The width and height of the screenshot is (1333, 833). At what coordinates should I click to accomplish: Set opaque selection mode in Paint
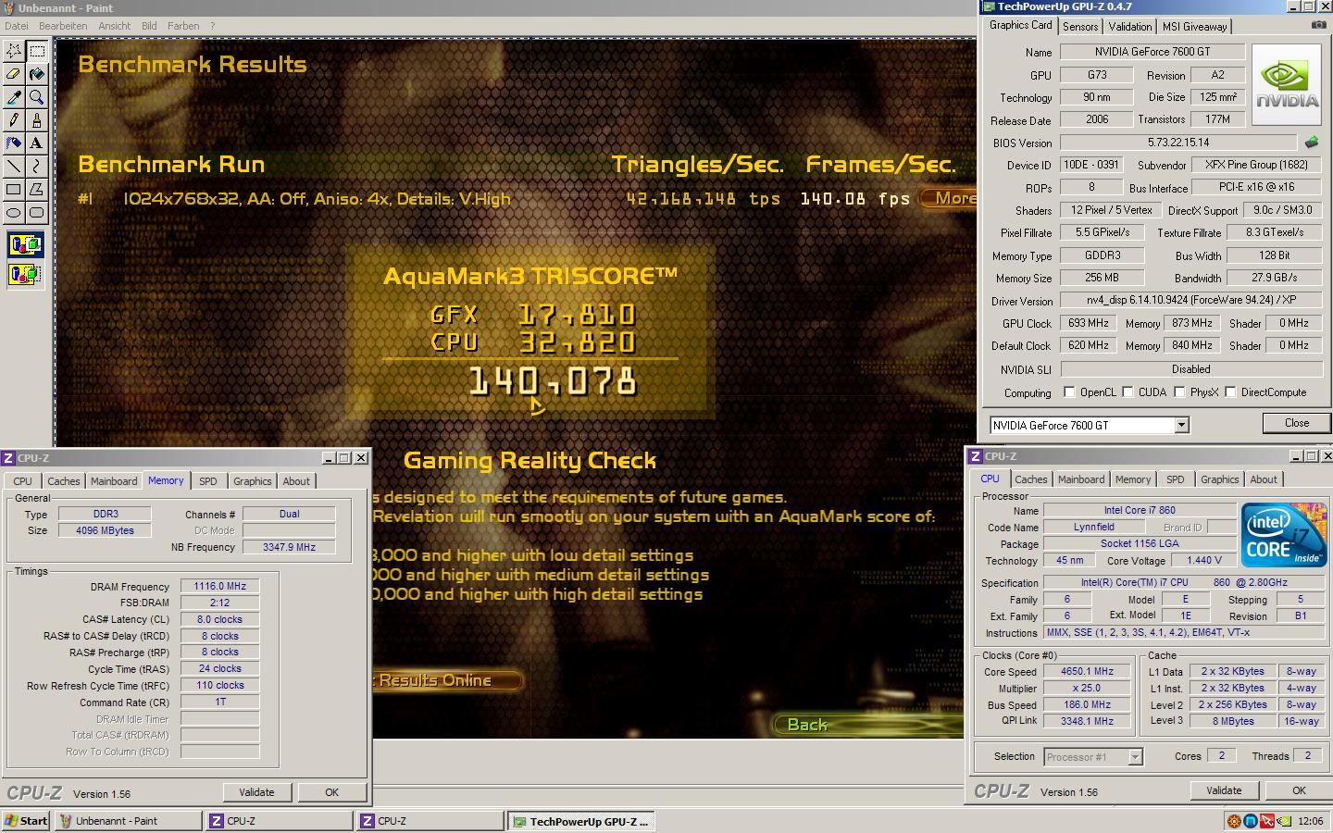(x=25, y=245)
